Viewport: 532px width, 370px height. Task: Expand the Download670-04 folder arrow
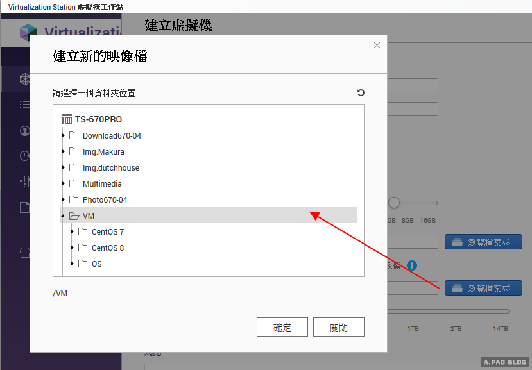coord(63,135)
